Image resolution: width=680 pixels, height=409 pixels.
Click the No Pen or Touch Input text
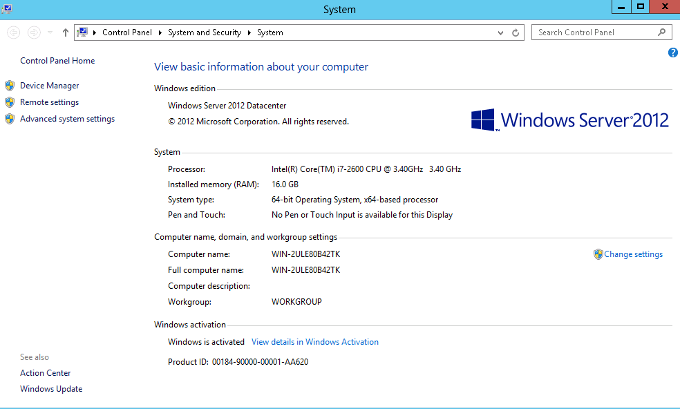tap(362, 215)
